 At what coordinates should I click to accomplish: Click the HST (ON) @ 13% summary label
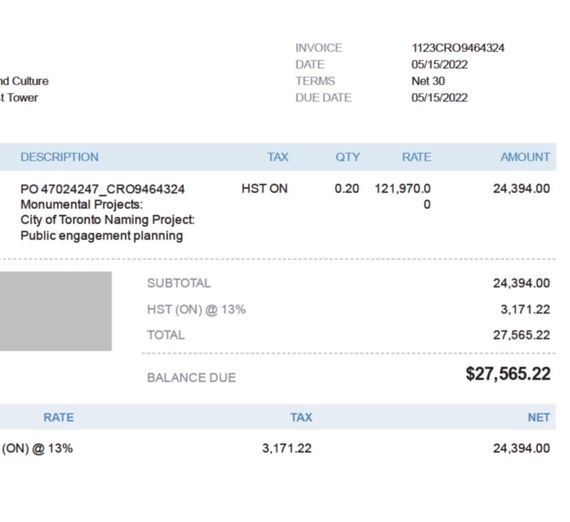point(196,309)
